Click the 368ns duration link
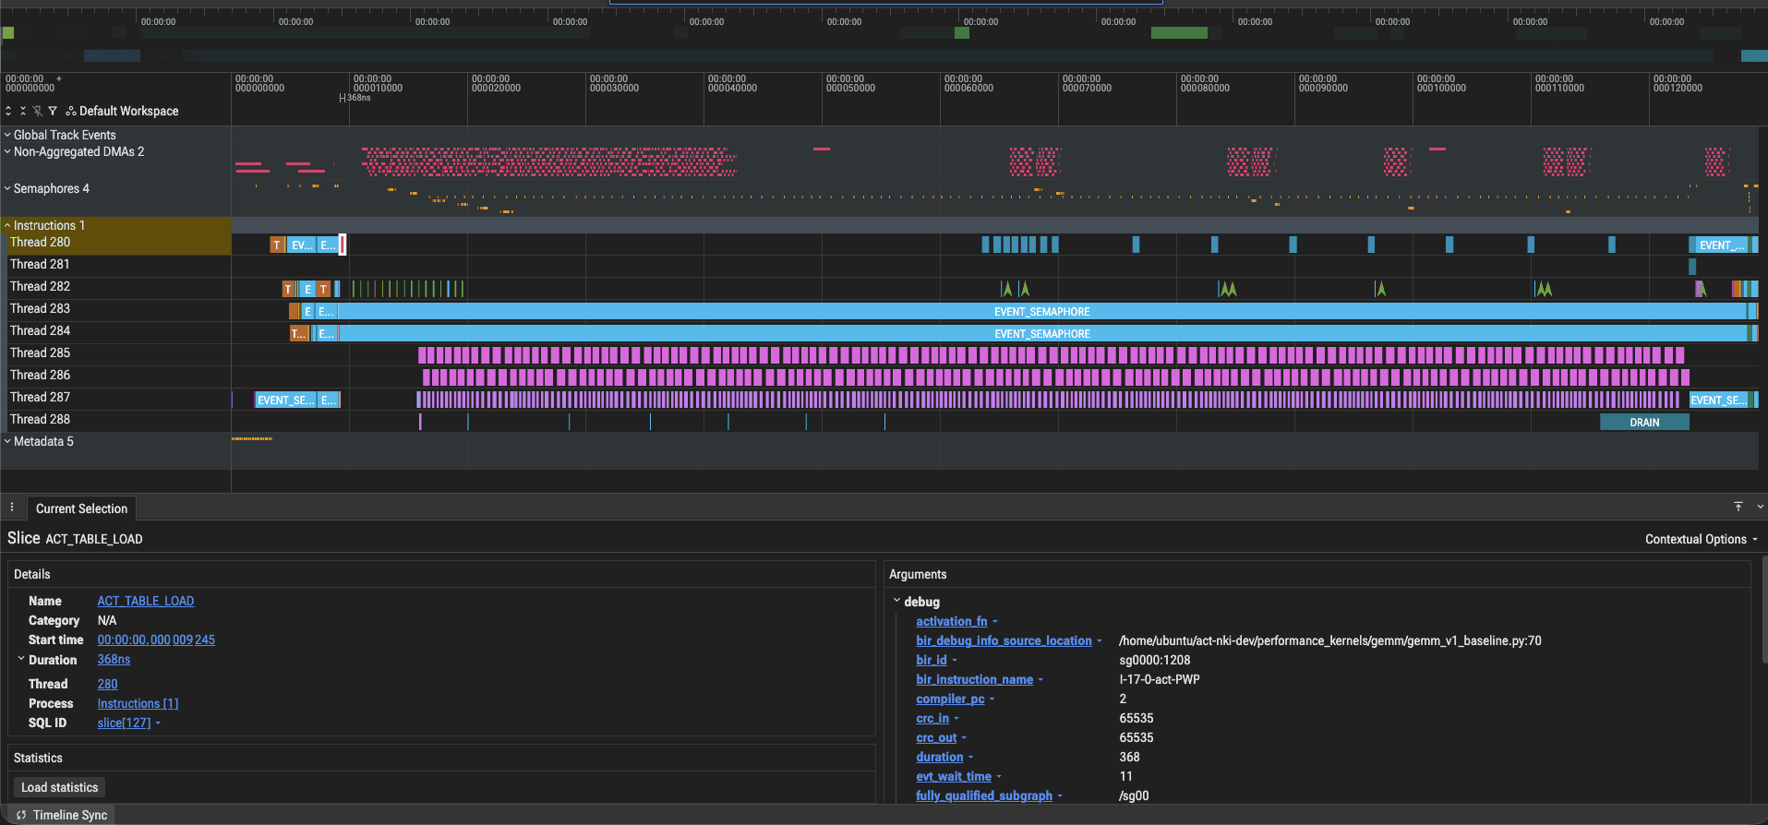The width and height of the screenshot is (1768, 825). pyautogui.click(x=114, y=659)
